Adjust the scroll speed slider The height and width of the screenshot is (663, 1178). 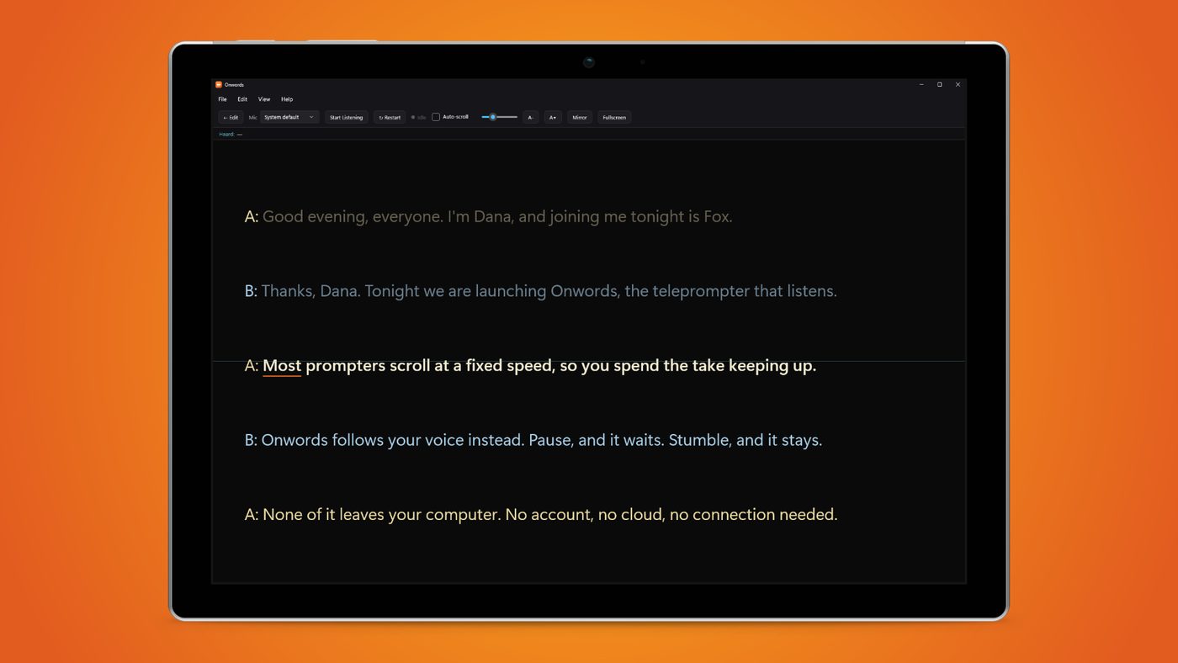coord(499,117)
